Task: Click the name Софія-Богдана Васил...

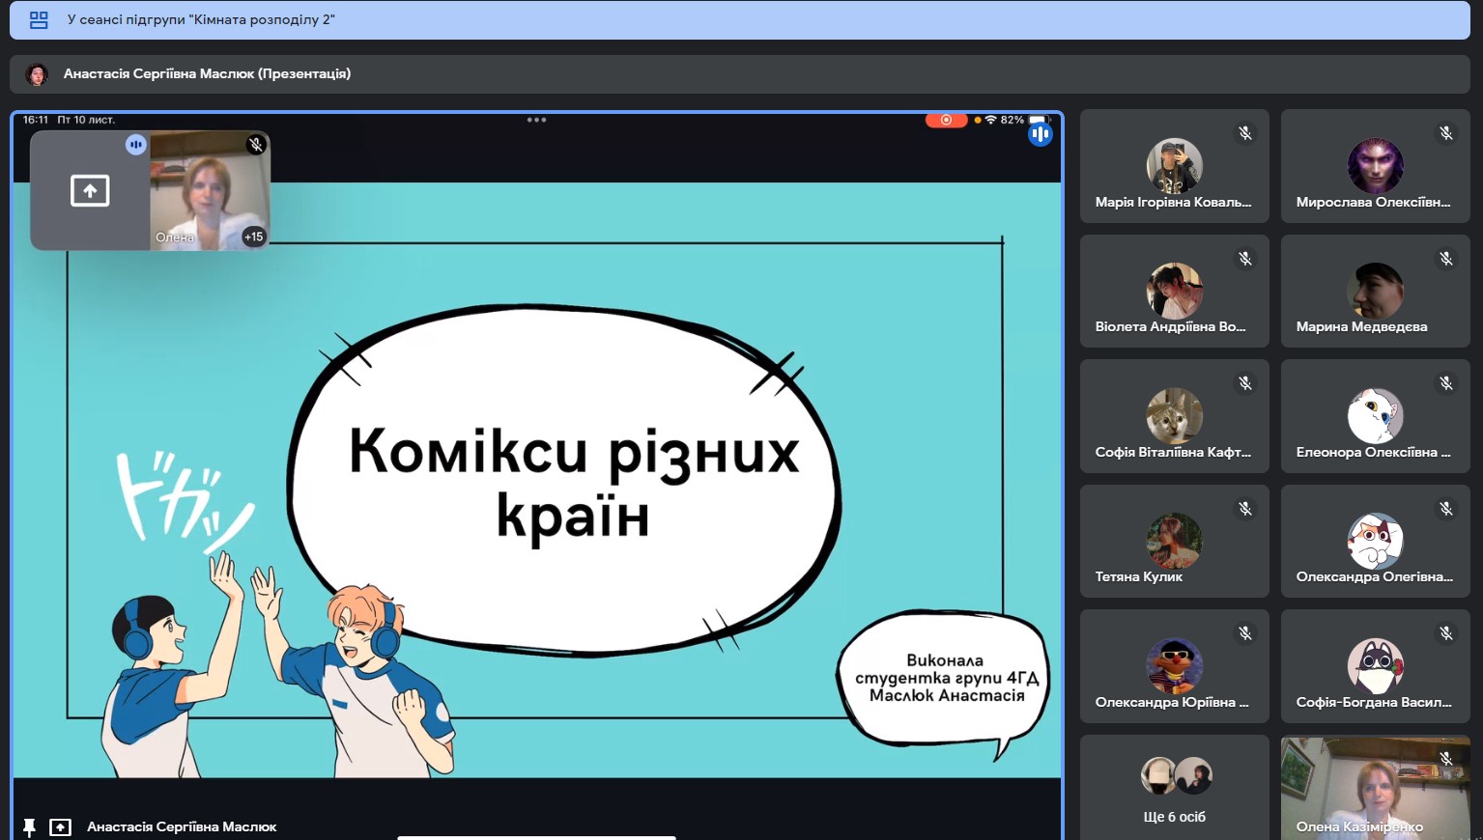Action: click(1373, 702)
